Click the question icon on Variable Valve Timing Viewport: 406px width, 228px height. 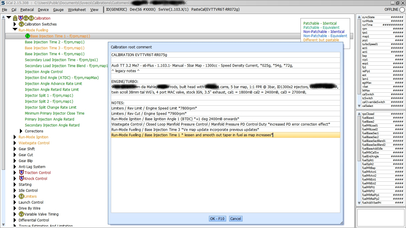[x=21, y=214]
